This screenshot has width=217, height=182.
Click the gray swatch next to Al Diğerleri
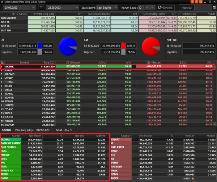click(40, 52)
